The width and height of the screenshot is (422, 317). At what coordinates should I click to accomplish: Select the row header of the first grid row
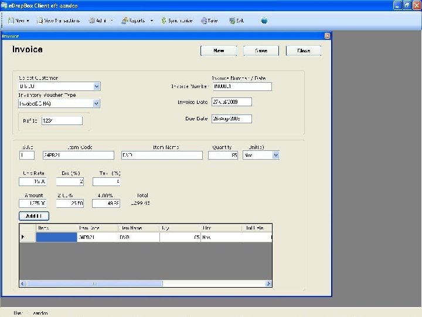23,237
